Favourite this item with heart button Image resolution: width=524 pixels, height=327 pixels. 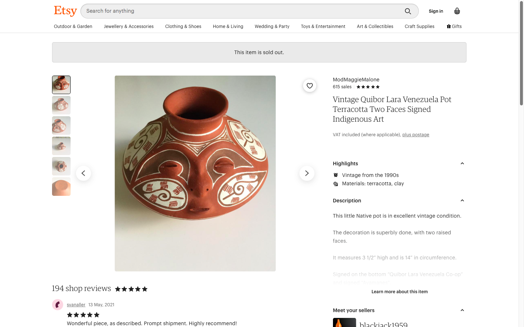[310, 86]
